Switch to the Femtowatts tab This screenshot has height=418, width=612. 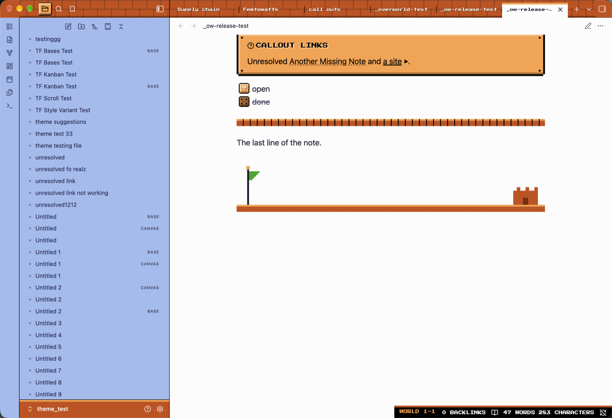click(x=261, y=9)
